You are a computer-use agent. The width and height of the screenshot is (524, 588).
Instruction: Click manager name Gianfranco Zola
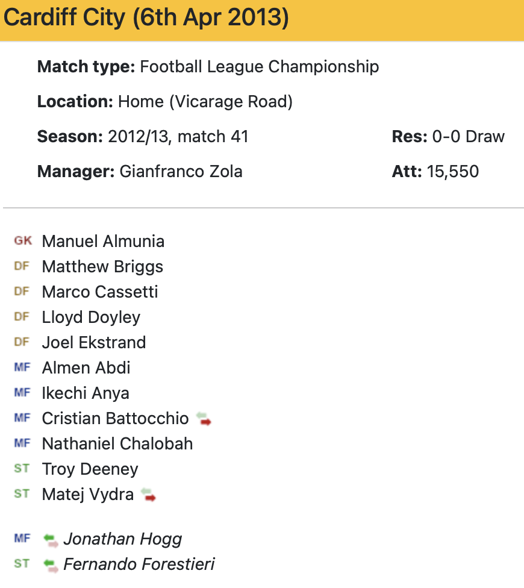[x=181, y=172]
